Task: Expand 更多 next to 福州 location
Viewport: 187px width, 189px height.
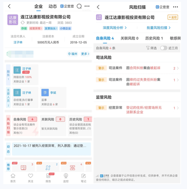Action: tap(85, 54)
